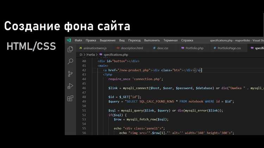The height and width of the screenshot is (148, 264).
Task: Click the VS Code logo icon
Action: [x=69, y=40]
